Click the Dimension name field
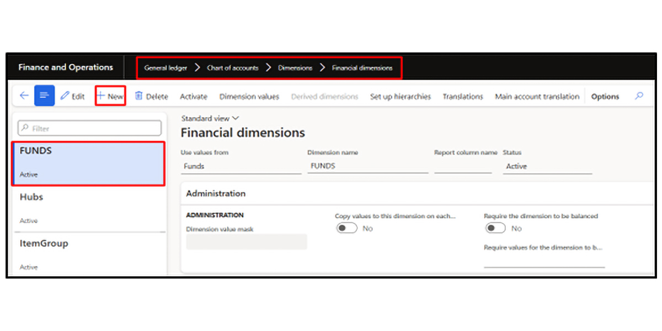662x331 pixels. 367,166
